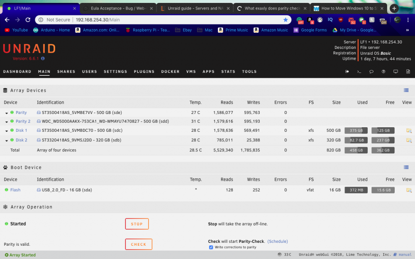Click the logout icon in Unraid nav bar
This screenshot has height=259, width=415.
coord(347,72)
